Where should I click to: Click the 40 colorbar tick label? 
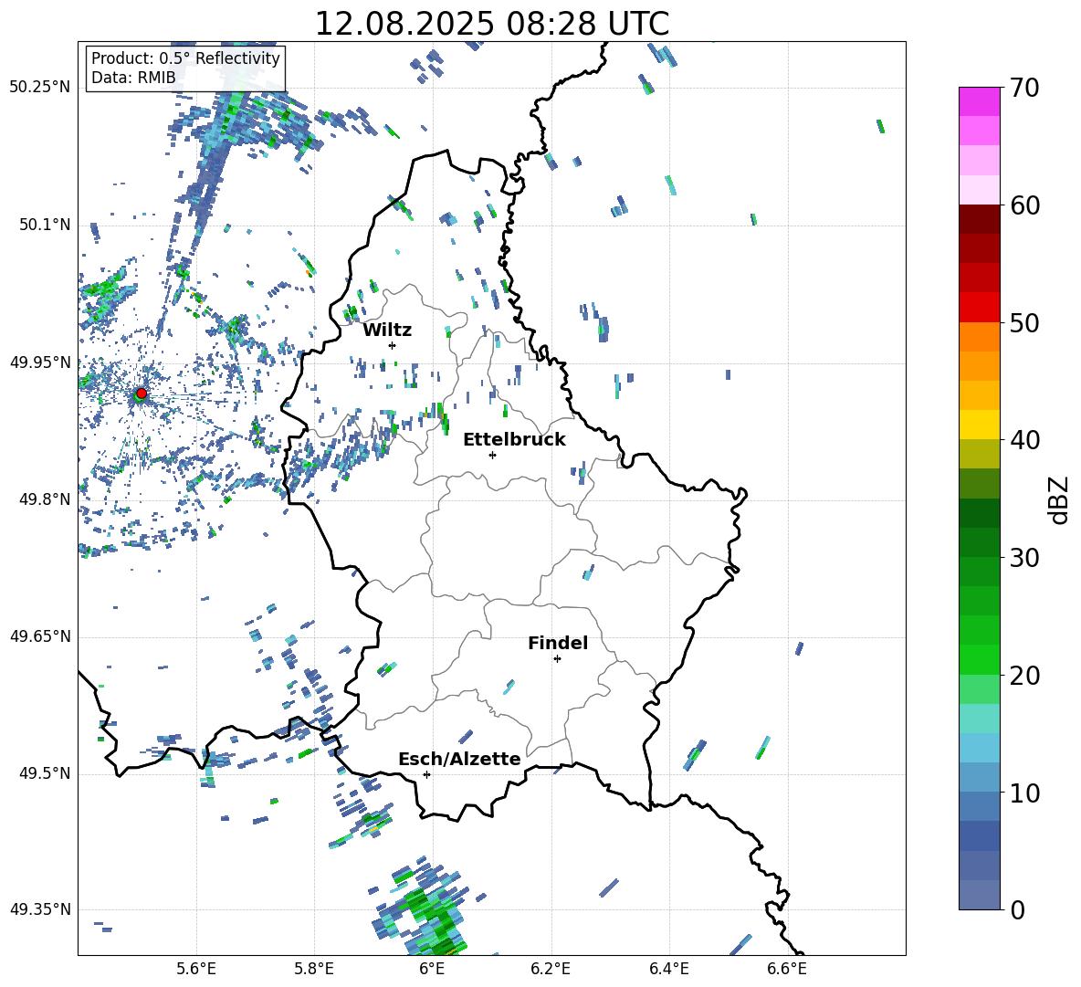[1024, 440]
